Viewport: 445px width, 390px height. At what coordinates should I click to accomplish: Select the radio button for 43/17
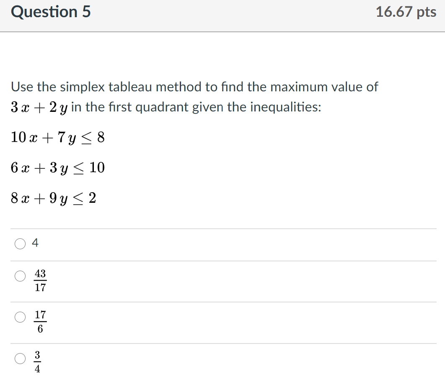pyautogui.click(x=20, y=276)
